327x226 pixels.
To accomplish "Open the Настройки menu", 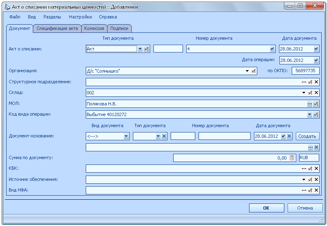I will pyautogui.click(x=80, y=17).
